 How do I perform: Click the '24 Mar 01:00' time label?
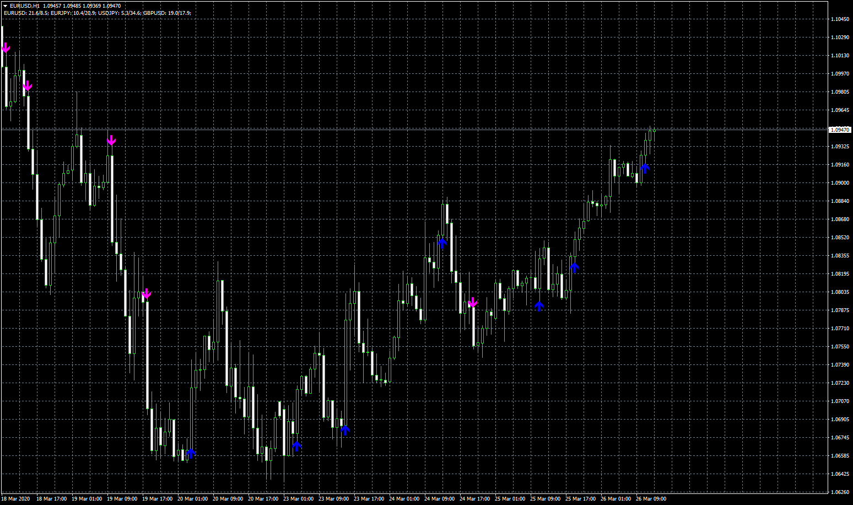coord(404,499)
